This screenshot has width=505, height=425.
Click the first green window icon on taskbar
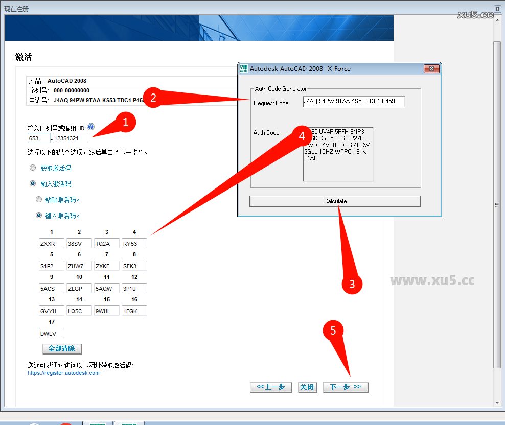(97, 423)
